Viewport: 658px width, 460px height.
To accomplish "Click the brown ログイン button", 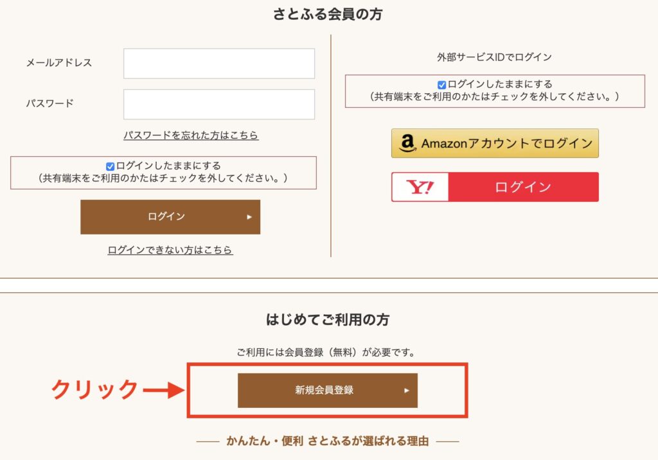I will pyautogui.click(x=170, y=217).
